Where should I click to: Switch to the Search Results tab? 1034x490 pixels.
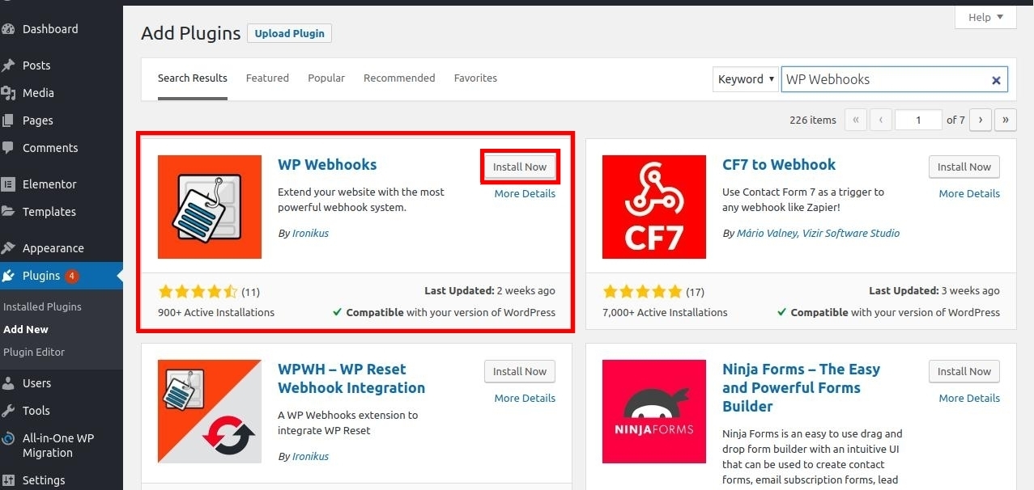[193, 78]
